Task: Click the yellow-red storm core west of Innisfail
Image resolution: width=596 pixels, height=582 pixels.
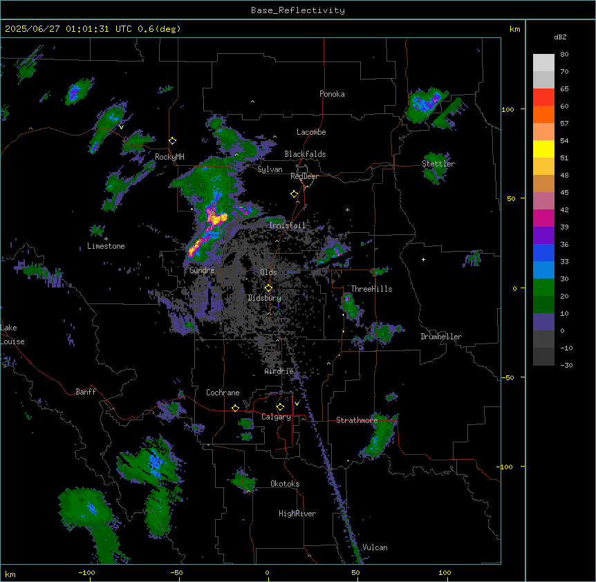Action: pyautogui.click(x=215, y=218)
